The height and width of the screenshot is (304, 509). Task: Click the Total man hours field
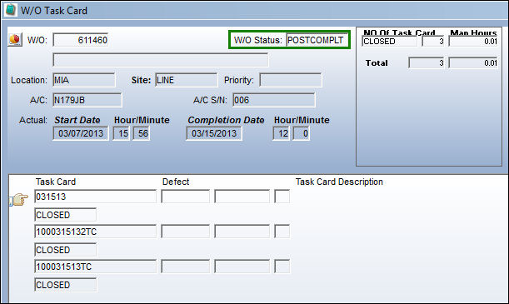[473, 63]
